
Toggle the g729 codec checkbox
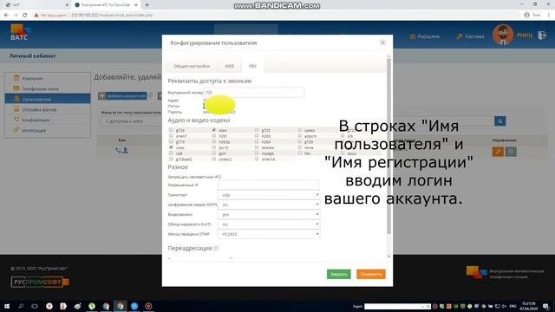coord(299,141)
